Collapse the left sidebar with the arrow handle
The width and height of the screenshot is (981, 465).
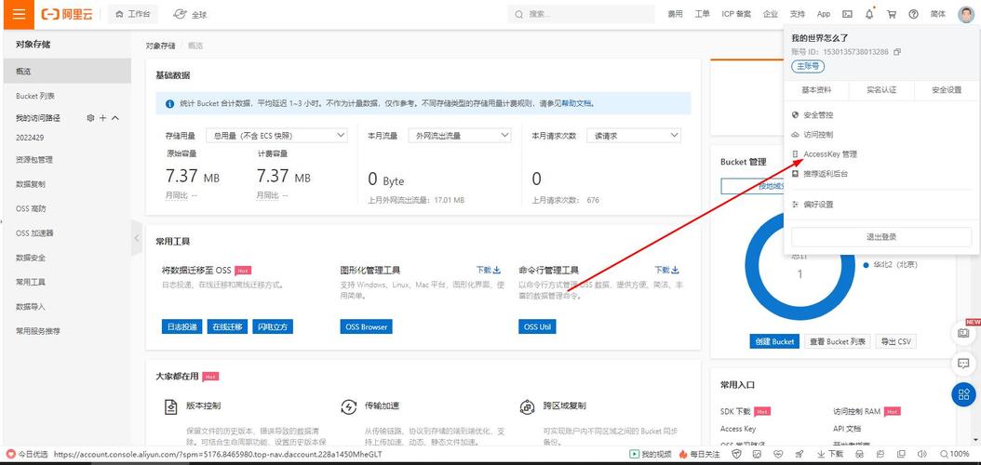(x=137, y=237)
